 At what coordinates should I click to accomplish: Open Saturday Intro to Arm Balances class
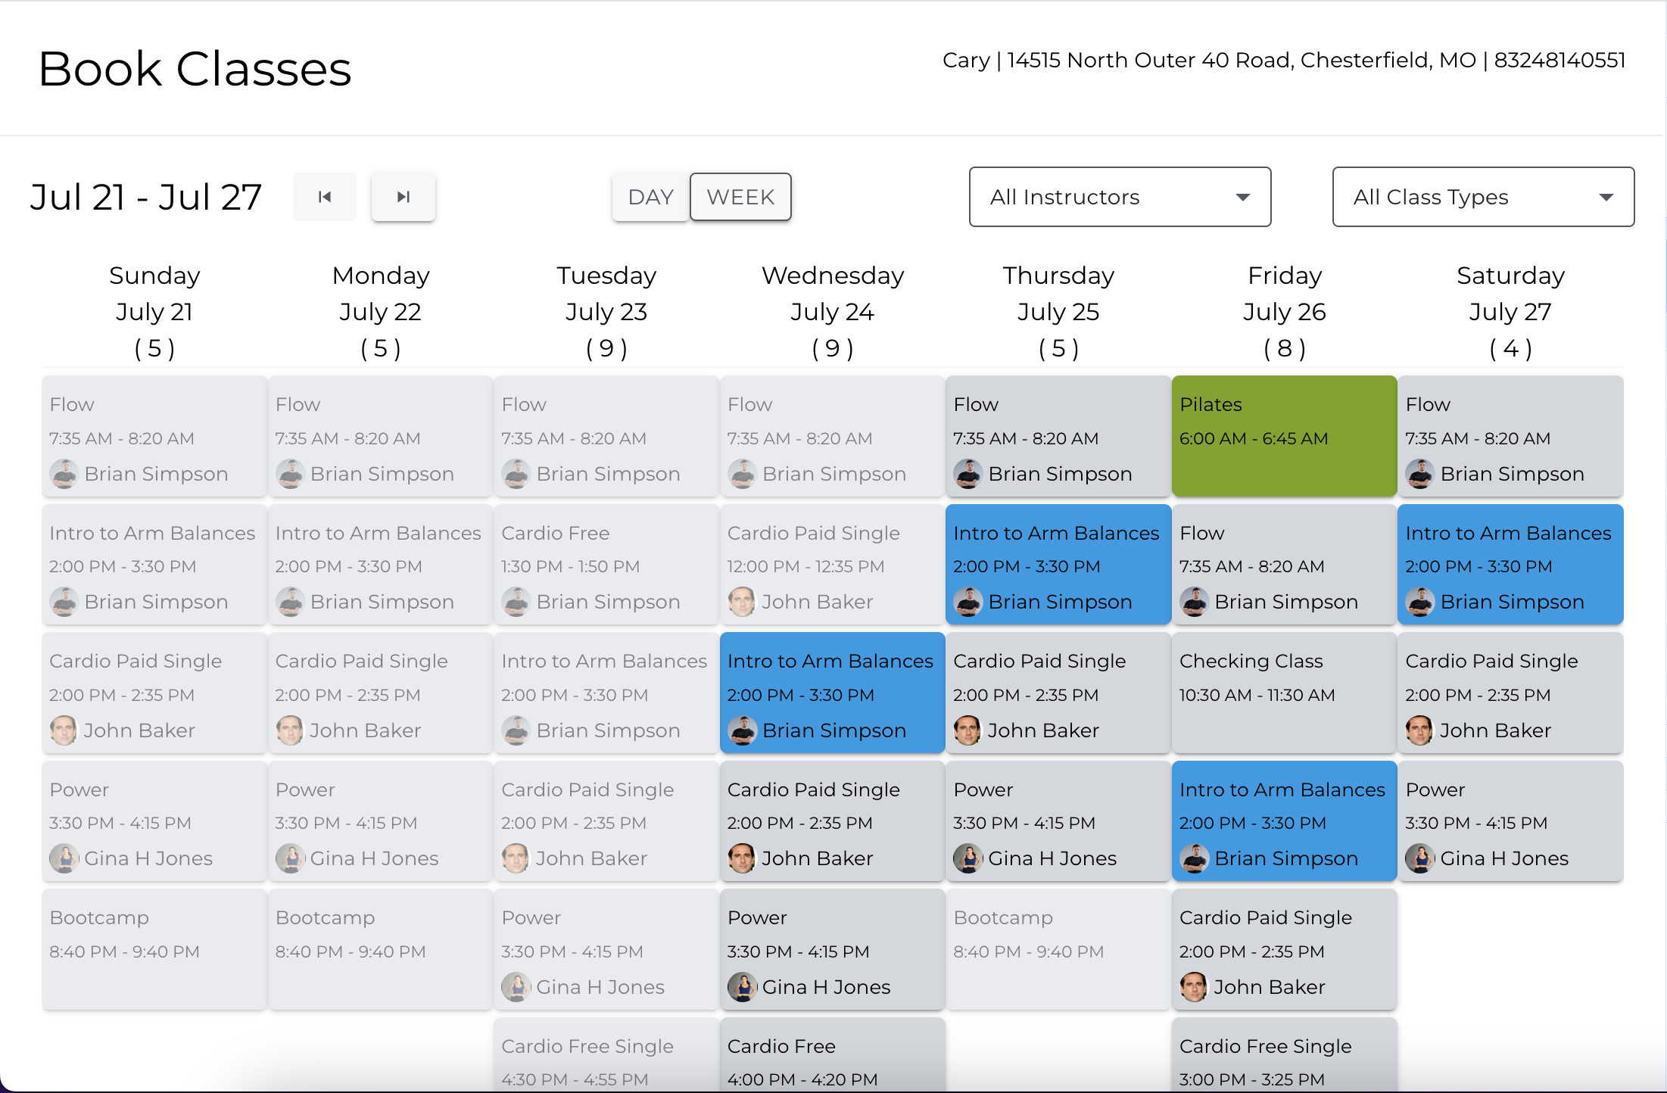(1510, 565)
